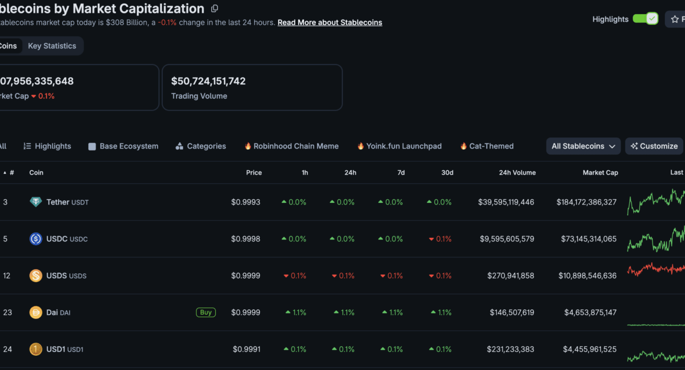Click the Buy button next to Dai
This screenshot has width=685, height=370.
(x=206, y=312)
